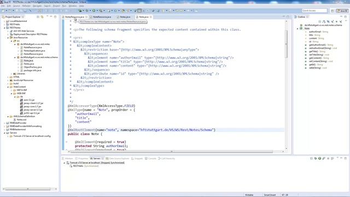The height and width of the screenshot is (197, 350).
Task: Start the server with green Servers run icon
Action: pyautogui.click(x=319, y=158)
